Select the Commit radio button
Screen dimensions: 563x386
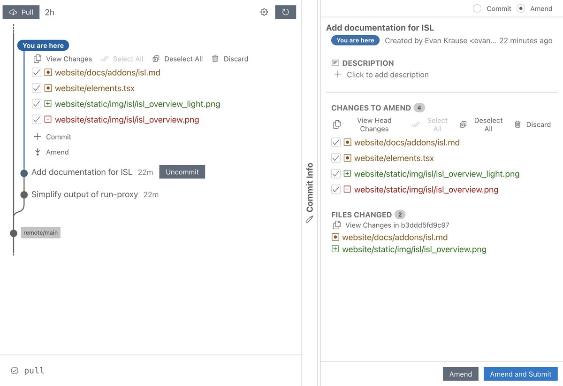pos(477,8)
